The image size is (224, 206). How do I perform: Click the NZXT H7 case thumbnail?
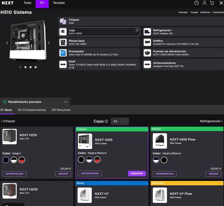click(x=85, y=195)
